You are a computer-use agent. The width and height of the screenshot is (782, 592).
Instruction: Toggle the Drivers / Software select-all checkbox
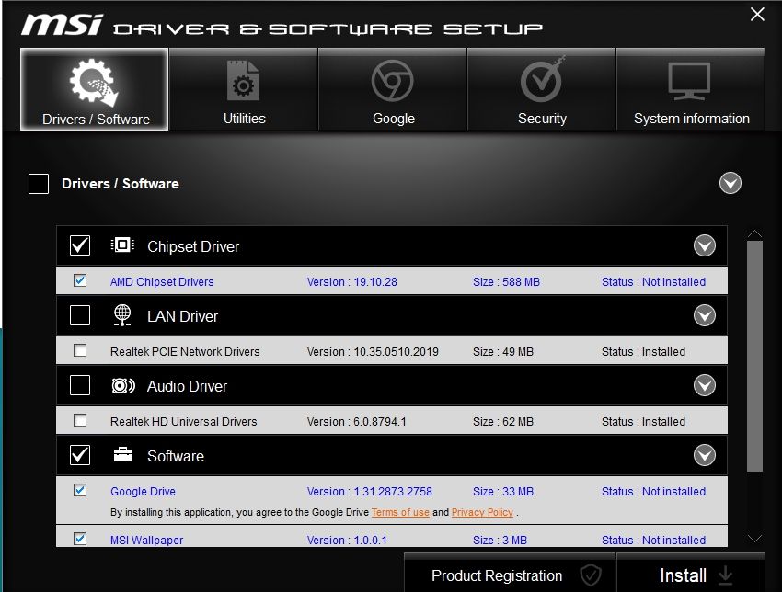[39, 183]
